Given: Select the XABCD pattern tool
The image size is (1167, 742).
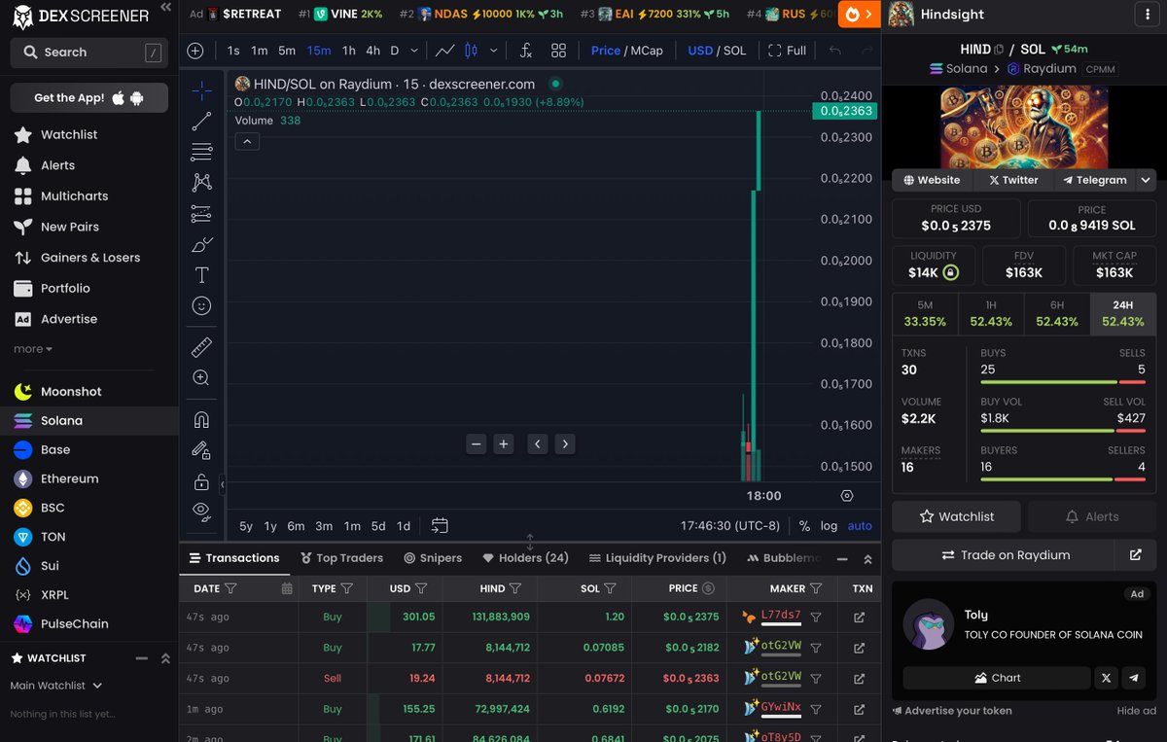Looking at the screenshot, I should (x=201, y=182).
